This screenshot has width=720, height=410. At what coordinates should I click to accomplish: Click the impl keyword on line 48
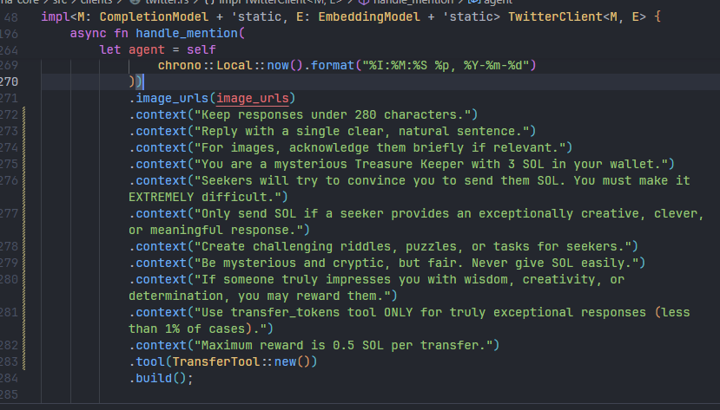56,17
